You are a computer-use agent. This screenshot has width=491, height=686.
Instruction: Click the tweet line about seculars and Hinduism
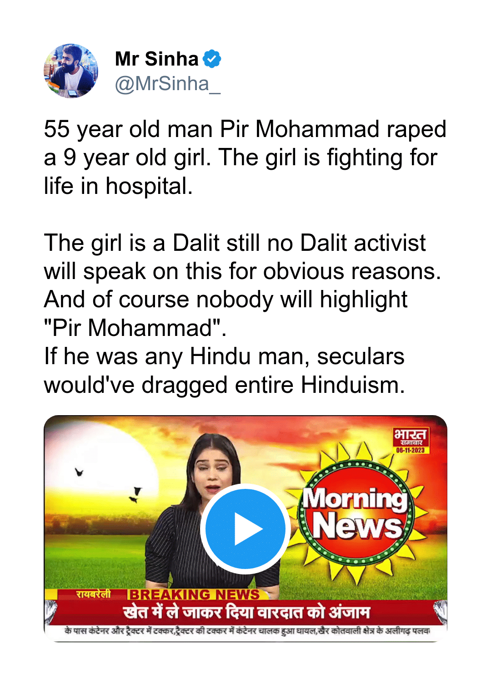pos(224,371)
